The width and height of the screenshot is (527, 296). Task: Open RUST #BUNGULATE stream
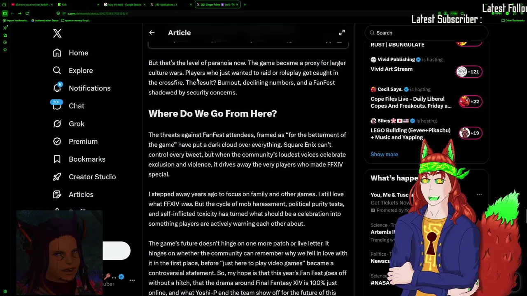397,44
